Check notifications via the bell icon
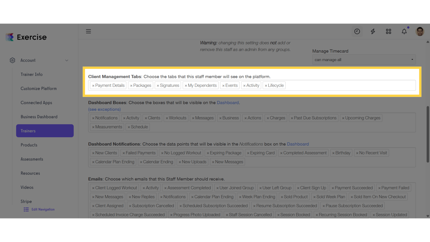 tap(404, 31)
